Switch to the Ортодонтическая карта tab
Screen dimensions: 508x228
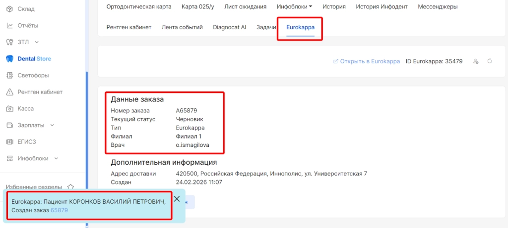[139, 7]
